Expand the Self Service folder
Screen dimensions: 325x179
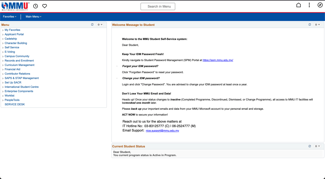tap(12, 47)
